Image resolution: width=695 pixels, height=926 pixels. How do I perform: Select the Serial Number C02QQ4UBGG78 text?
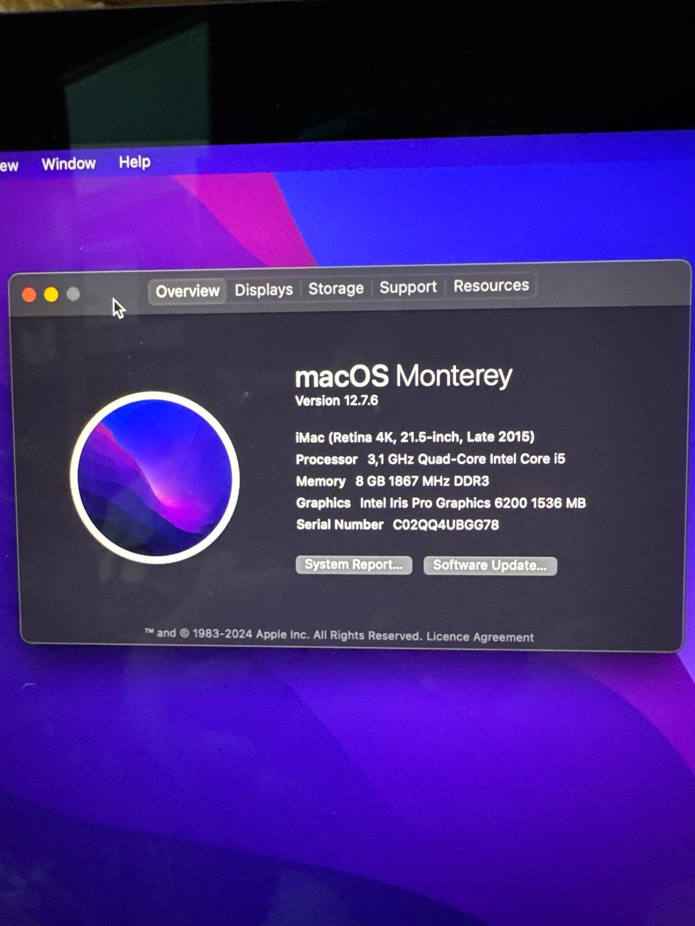tap(397, 525)
